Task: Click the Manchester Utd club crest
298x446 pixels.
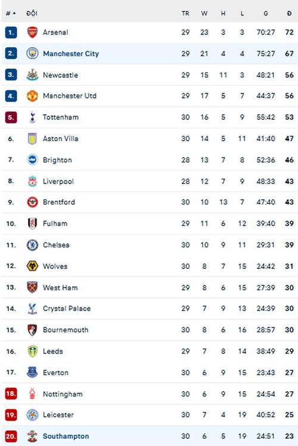Action: (32, 96)
